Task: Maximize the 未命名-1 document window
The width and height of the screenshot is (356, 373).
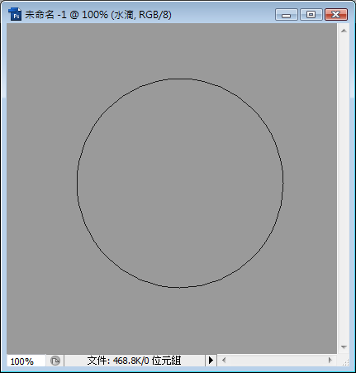Action: pyautogui.click(x=311, y=15)
